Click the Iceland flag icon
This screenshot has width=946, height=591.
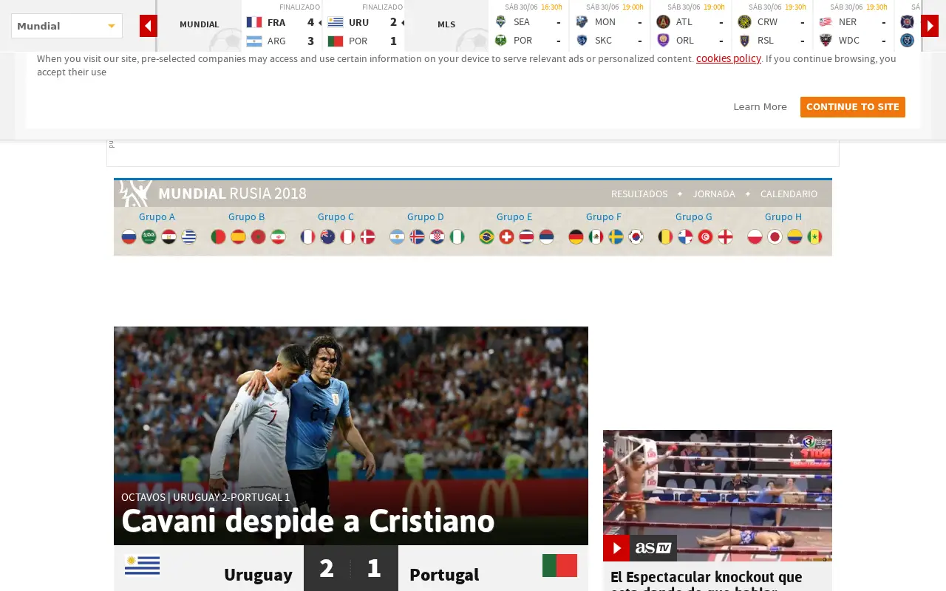418,237
